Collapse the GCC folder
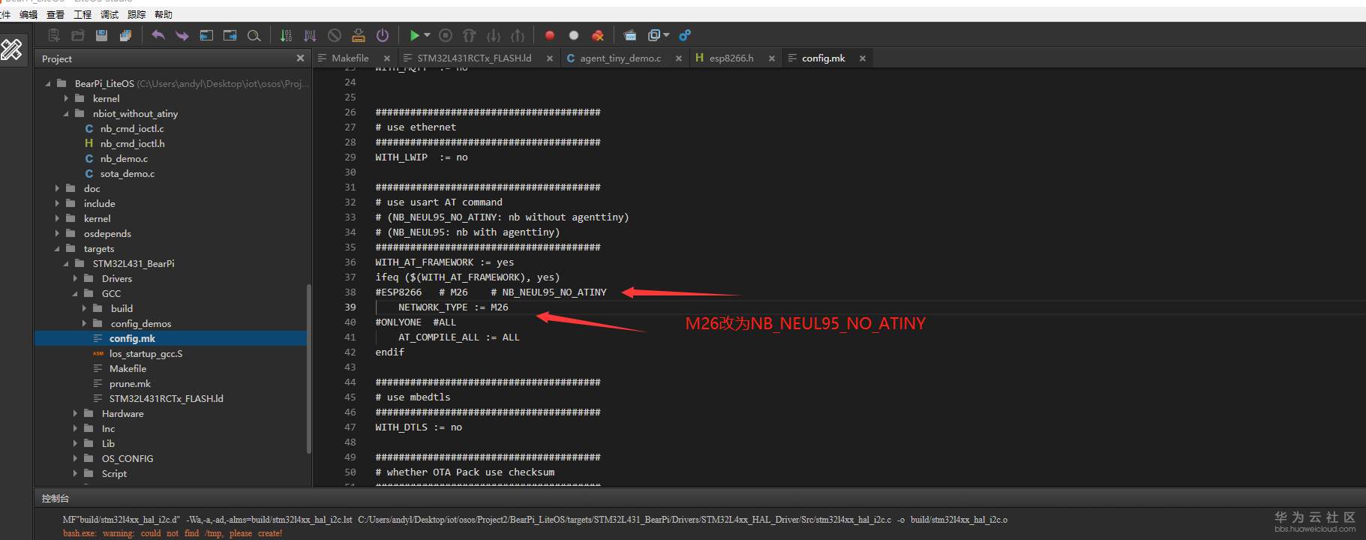1366x540 pixels. (x=75, y=294)
